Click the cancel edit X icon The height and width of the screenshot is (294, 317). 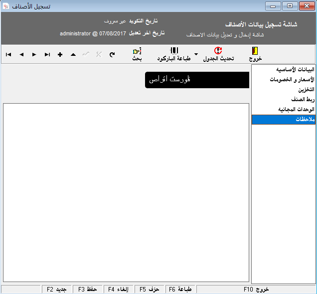click(99, 54)
